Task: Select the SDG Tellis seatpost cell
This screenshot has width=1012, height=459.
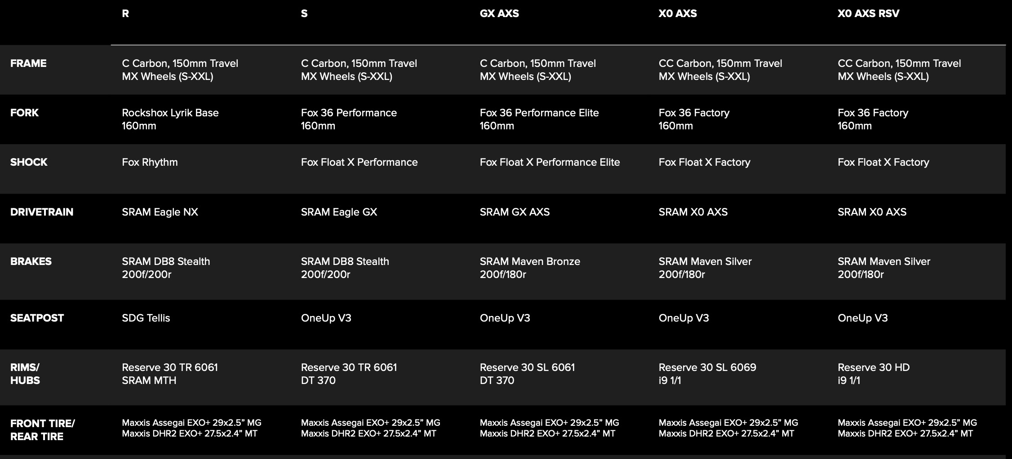Action: click(x=146, y=318)
